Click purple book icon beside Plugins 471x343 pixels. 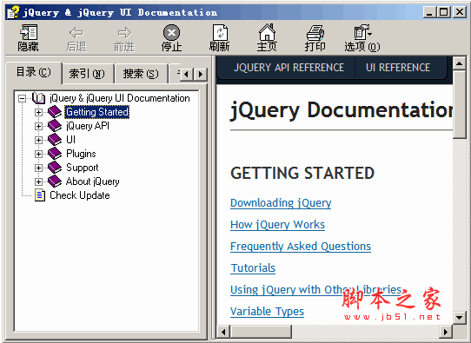(55, 154)
